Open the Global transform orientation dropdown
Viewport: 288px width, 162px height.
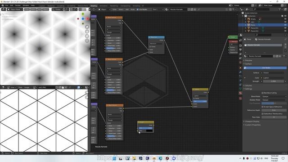pyautogui.click(x=58, y=9)
